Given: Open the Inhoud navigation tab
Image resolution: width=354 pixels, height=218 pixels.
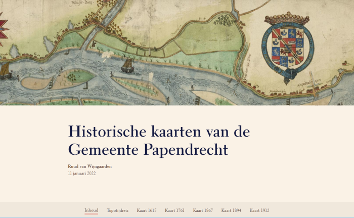Looking at the screenshot, I should click(x=91, y=210).
